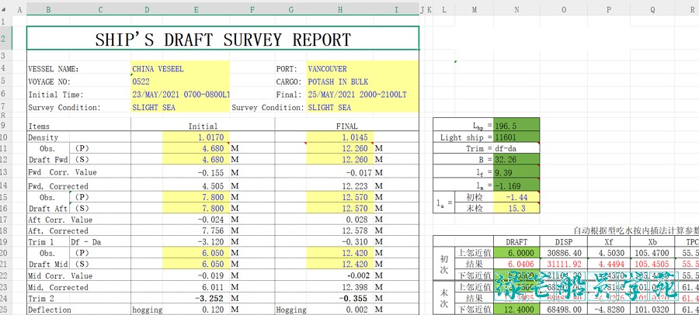
Task: Select the final Aft Corrected value 12.578
Action: [340, 230]
